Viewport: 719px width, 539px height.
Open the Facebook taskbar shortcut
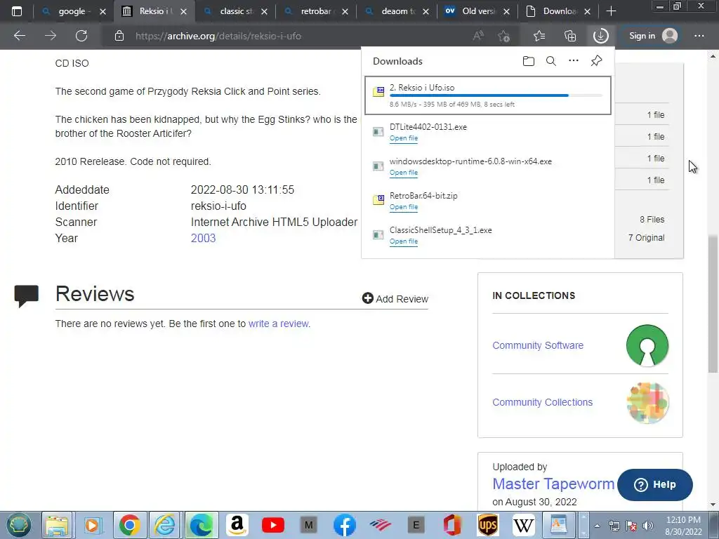(x=345, y=525)
